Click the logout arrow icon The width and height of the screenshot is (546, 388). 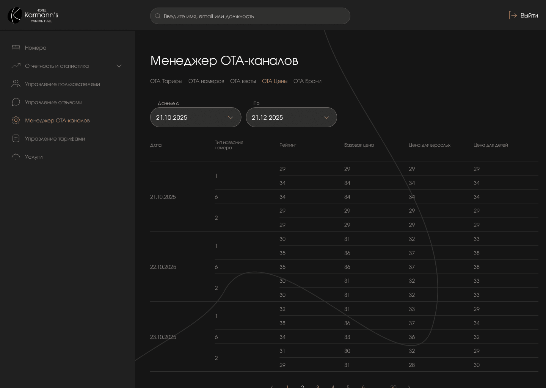click(x=513, y=16)
